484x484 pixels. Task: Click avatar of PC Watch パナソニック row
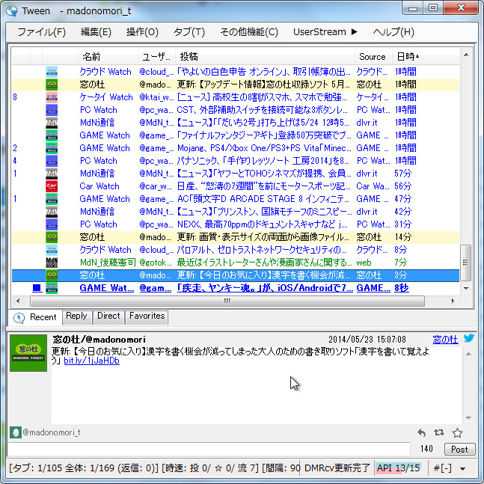(x=52, y=161)
